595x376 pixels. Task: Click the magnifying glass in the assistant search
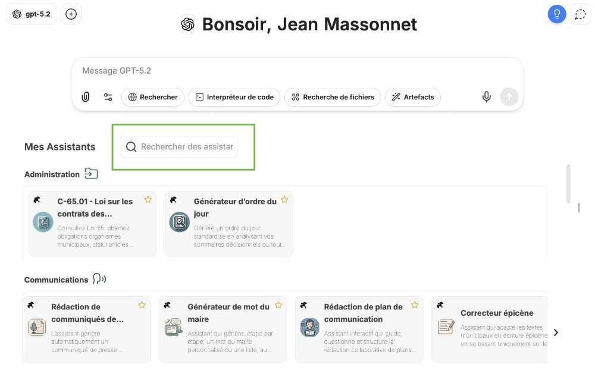[x=131, y=146]
